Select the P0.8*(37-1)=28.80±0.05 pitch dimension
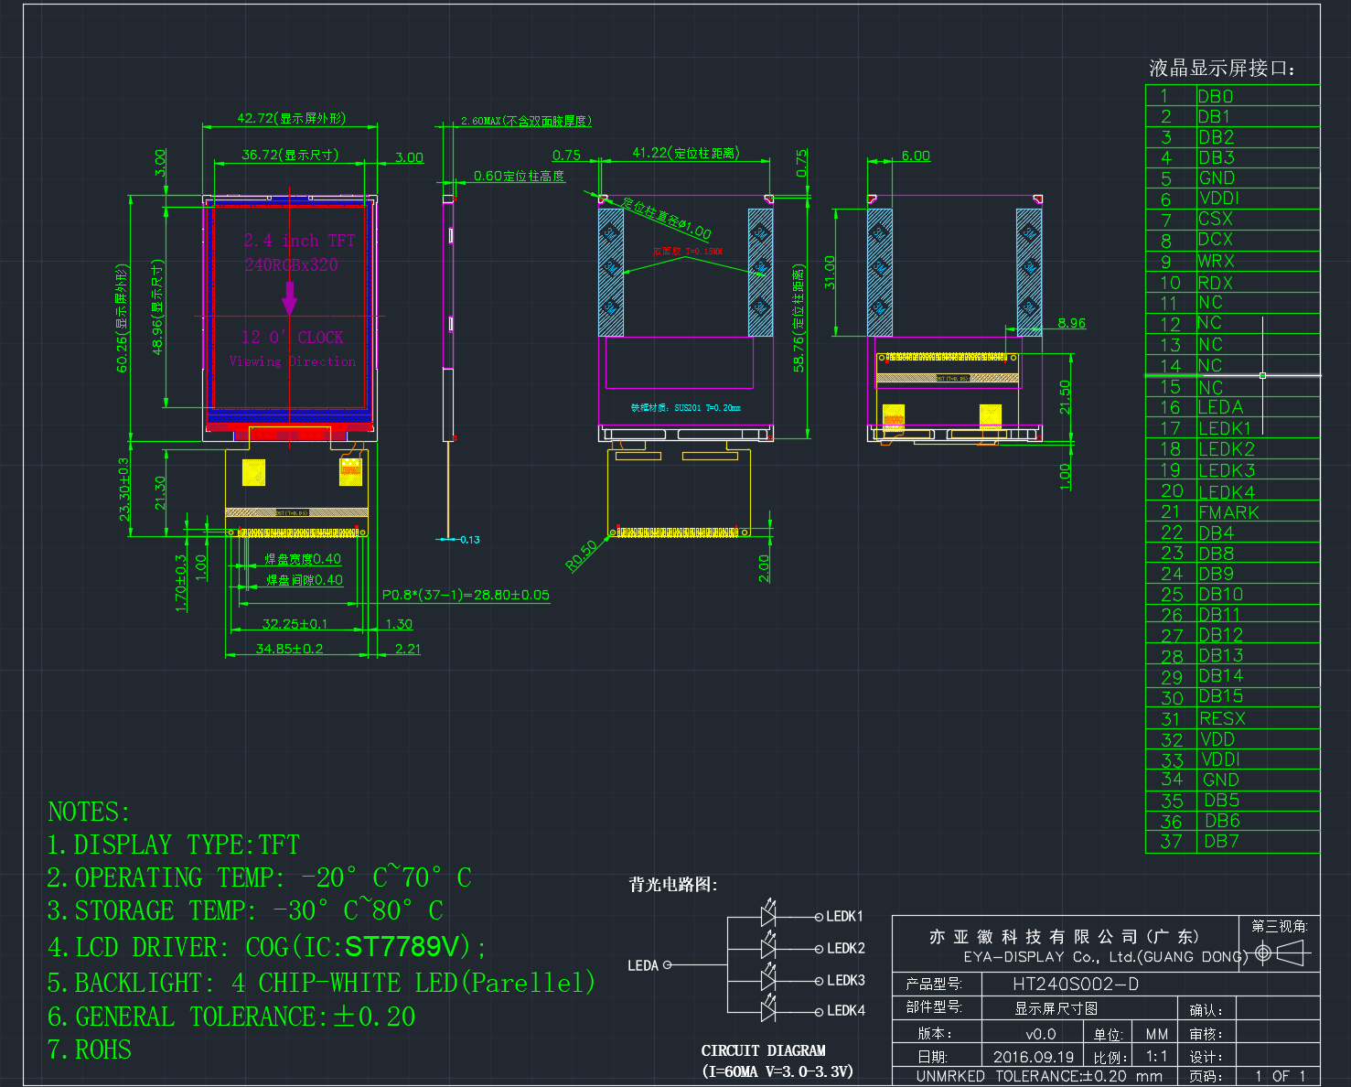 (x=466, y=595)
